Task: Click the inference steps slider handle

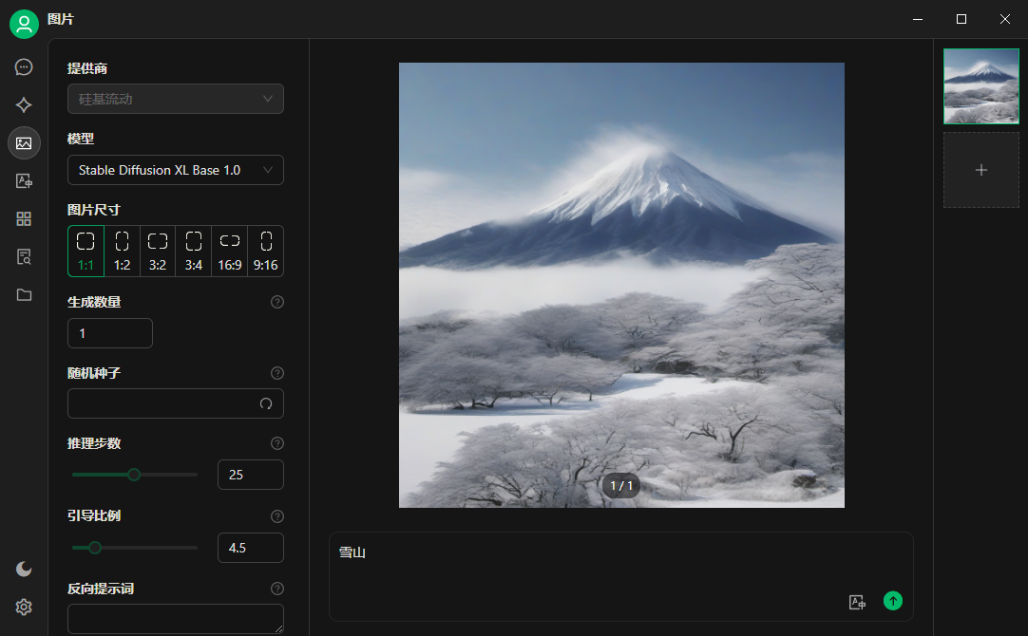Action: 134,475
